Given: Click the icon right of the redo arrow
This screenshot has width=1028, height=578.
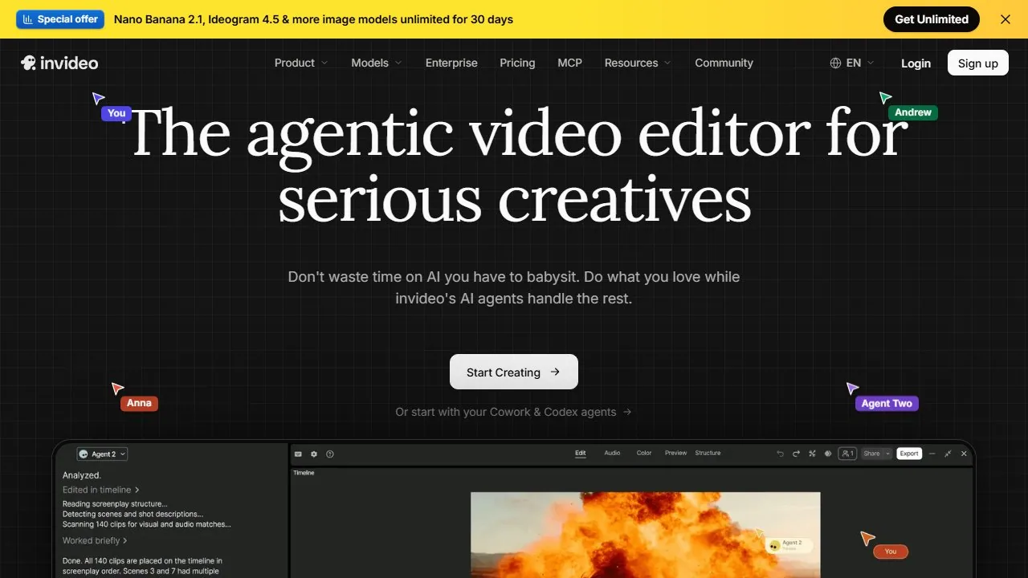Looking at the screenshot, I should pyautogui.click(x=812, y=454).
